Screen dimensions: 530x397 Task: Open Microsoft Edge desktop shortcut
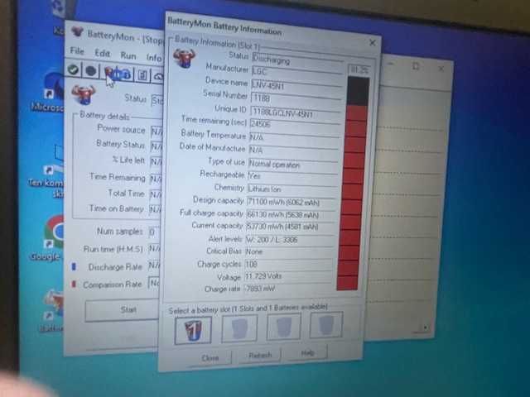tap(54, 86)
